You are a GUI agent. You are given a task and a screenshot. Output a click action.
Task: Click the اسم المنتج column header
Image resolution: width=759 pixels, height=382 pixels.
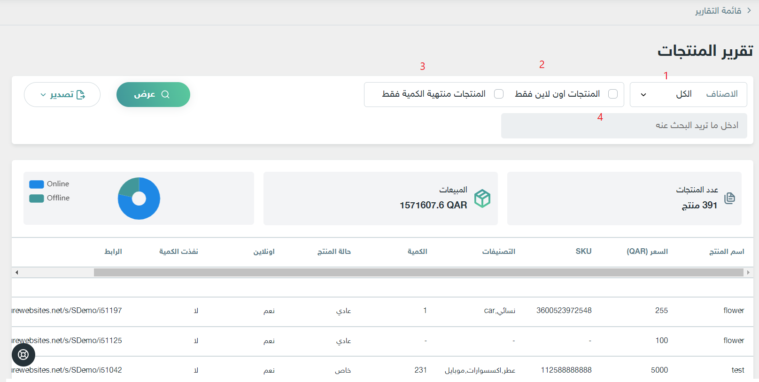pos(727,252)
